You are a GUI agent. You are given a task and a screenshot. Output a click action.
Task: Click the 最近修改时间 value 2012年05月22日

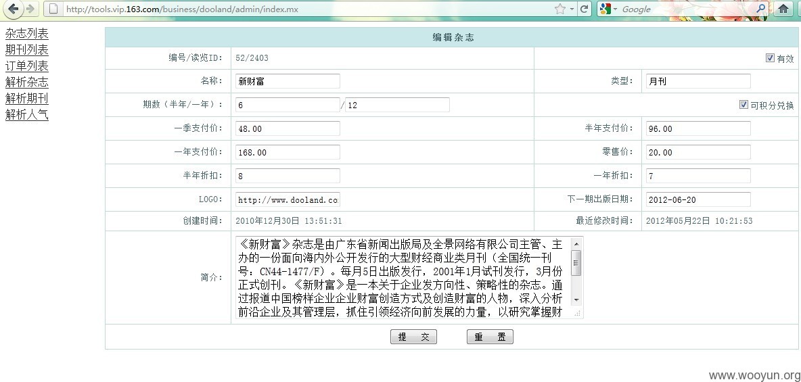pos(700,220)
